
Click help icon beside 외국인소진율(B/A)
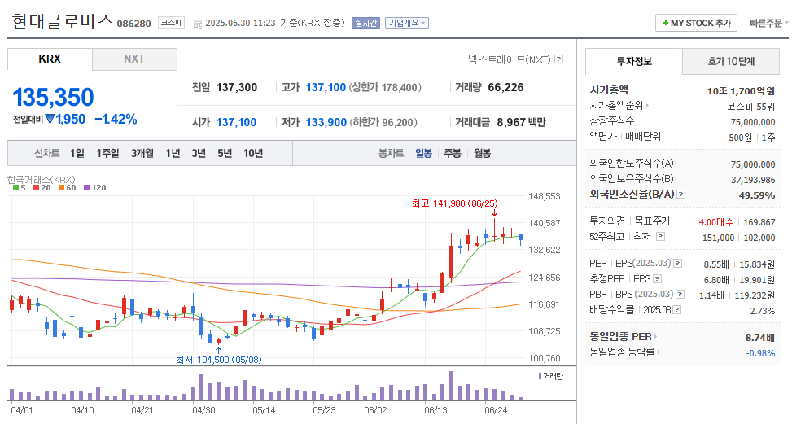click(x=680, y=195)
